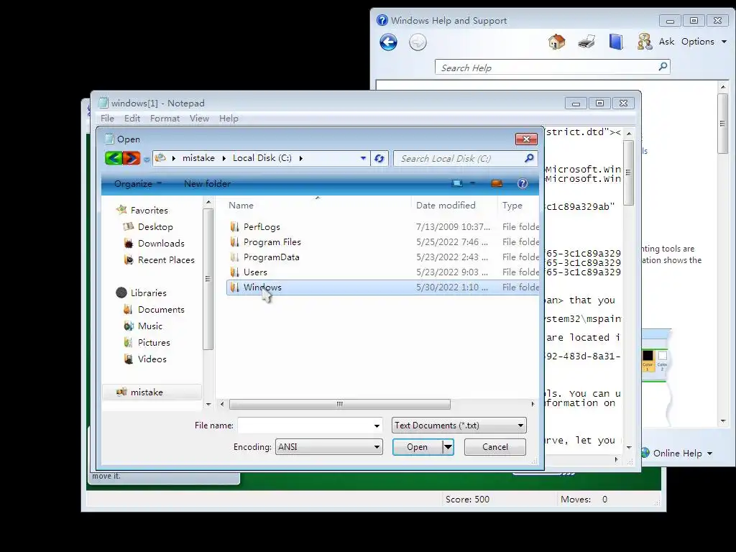This screenshot has height=552, width=736.
Task: Go forward in the Open dialog
Action: (x=132, y=158)
